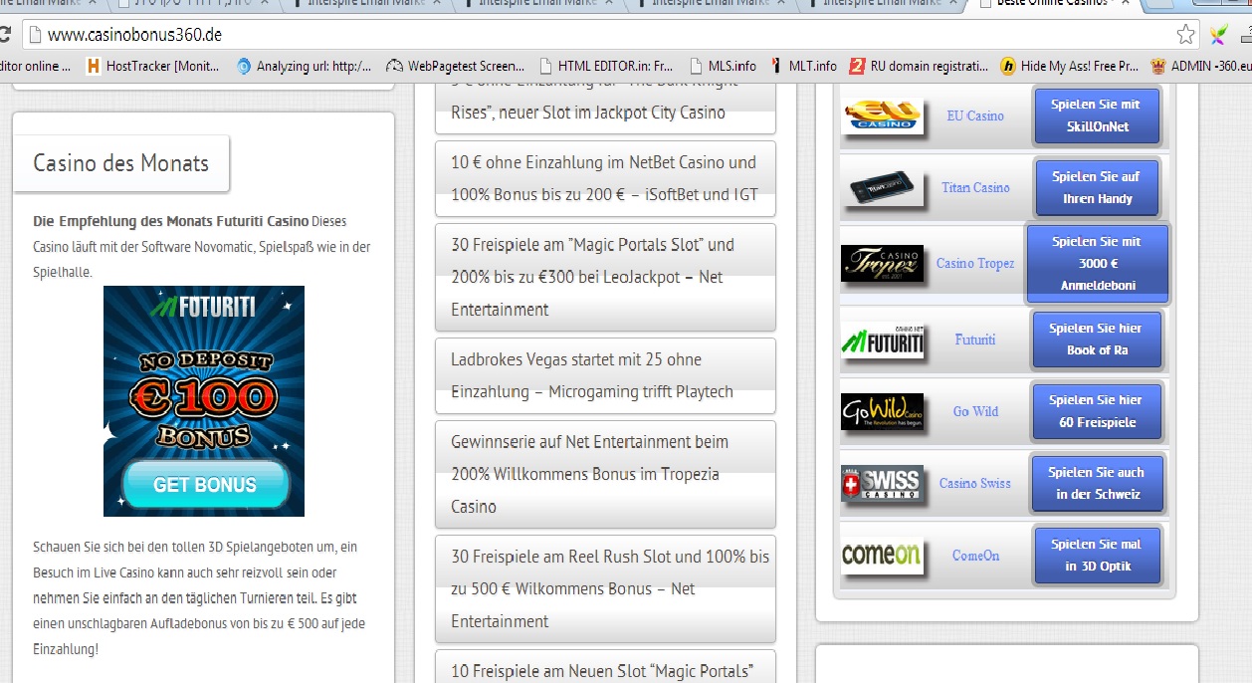
Task: Click the paragraph starting Schauen Sie sich bei den tollen
Action: [x=197, y=597]
